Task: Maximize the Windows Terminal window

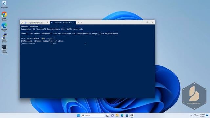Action: pyautogui.click(x=147, y=22)
